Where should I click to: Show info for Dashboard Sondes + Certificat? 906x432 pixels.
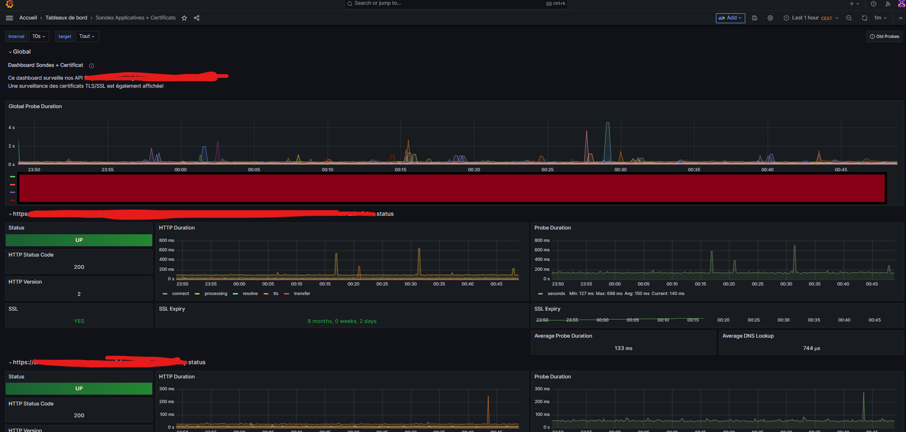click(92, 66)
